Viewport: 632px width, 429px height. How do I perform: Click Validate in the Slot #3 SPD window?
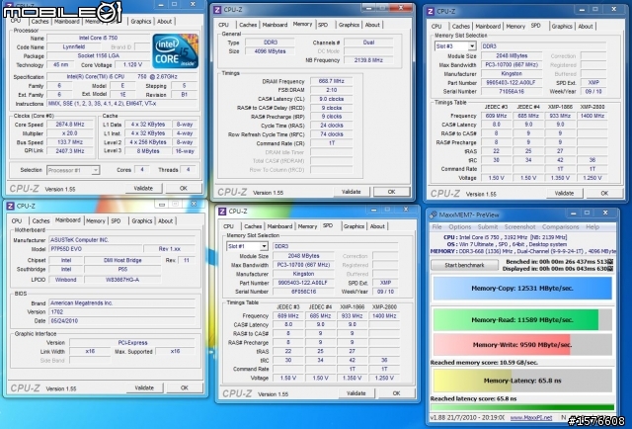point(564,194)
